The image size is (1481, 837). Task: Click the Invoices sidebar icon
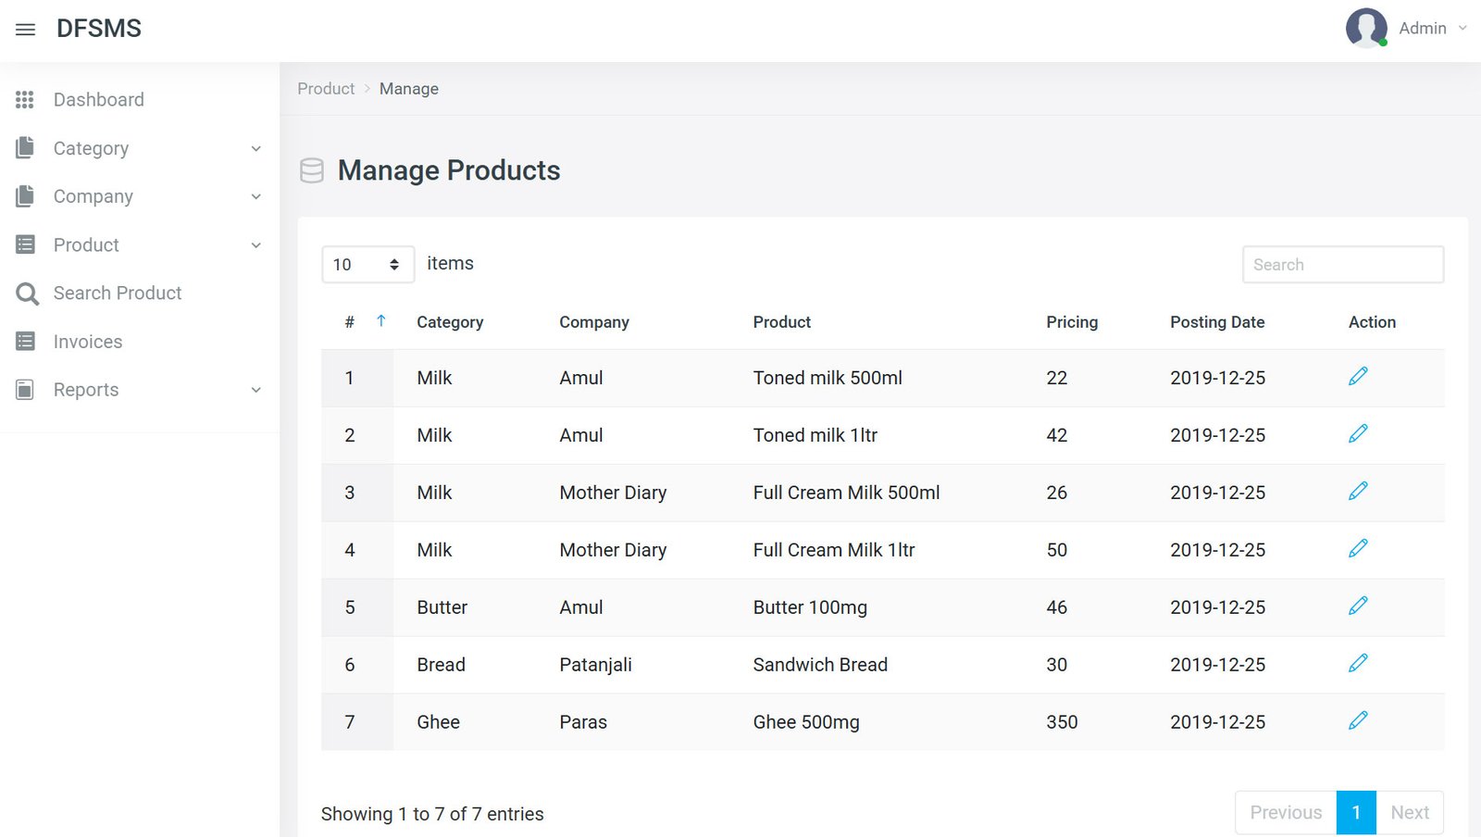click(25, 341)
